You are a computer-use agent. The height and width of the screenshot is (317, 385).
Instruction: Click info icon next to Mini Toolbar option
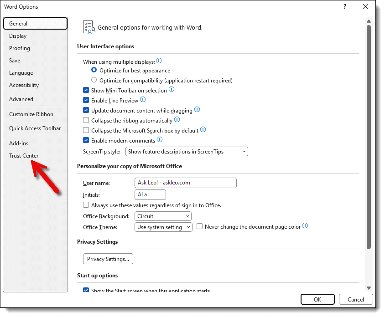click(172, 90)
